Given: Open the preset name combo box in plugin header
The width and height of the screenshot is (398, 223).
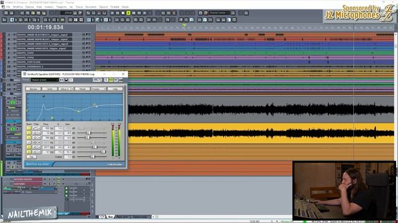Looking at the screenshot, I should (x=45, y=80).
